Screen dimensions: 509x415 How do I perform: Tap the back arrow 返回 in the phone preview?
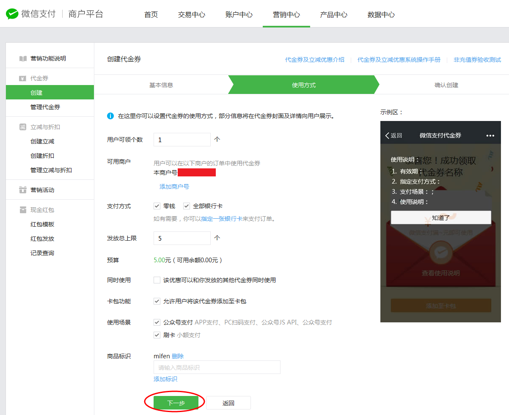tap(393, 135)
